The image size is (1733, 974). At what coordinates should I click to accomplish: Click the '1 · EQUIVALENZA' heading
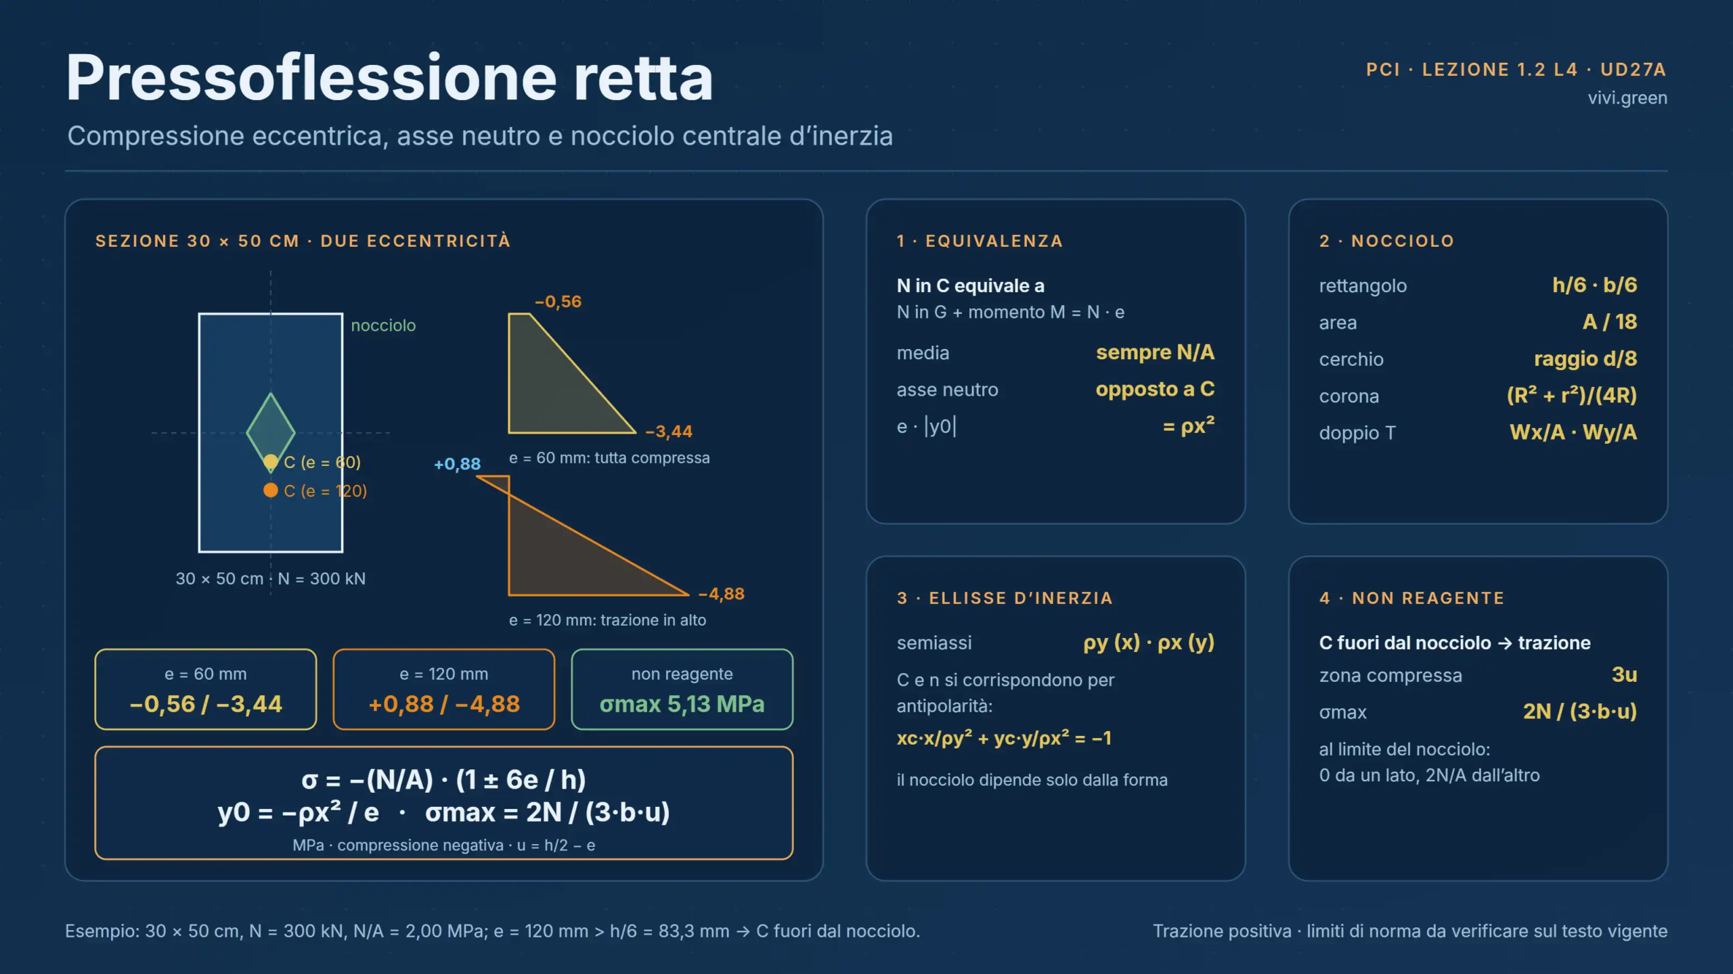980,241
